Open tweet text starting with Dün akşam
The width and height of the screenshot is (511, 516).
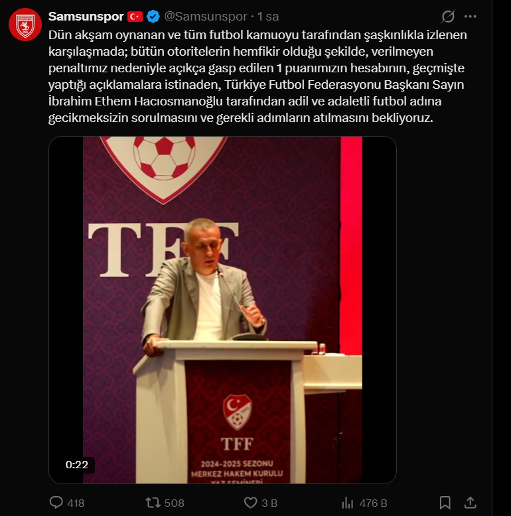point(257,76)
